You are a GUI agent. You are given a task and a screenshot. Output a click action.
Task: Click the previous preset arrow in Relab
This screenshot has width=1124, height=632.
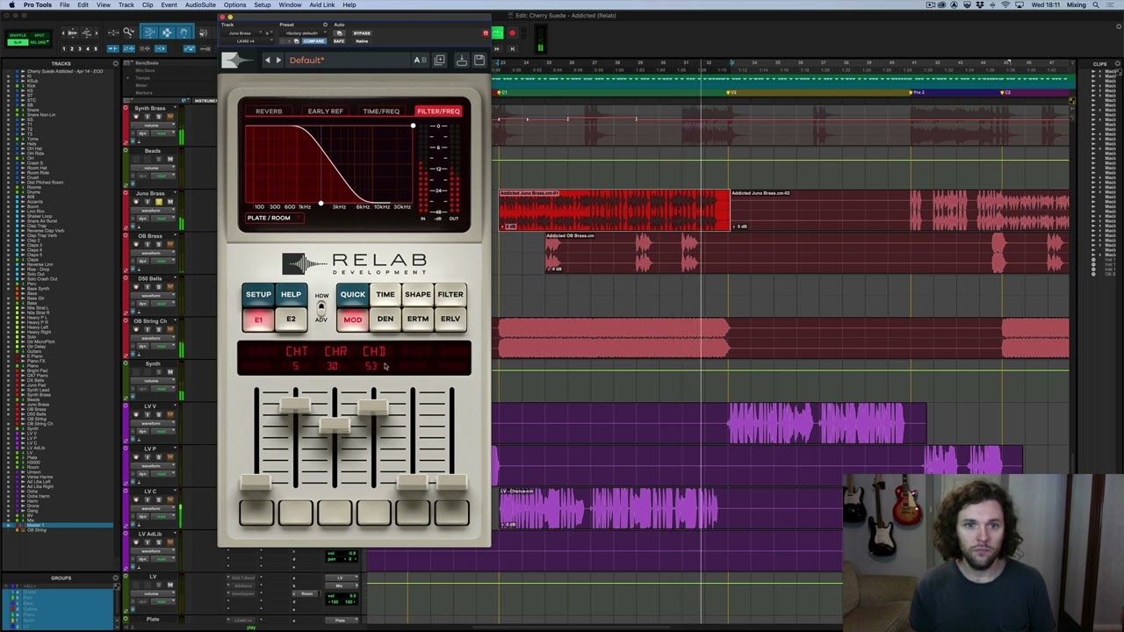(x=268, y=60)
